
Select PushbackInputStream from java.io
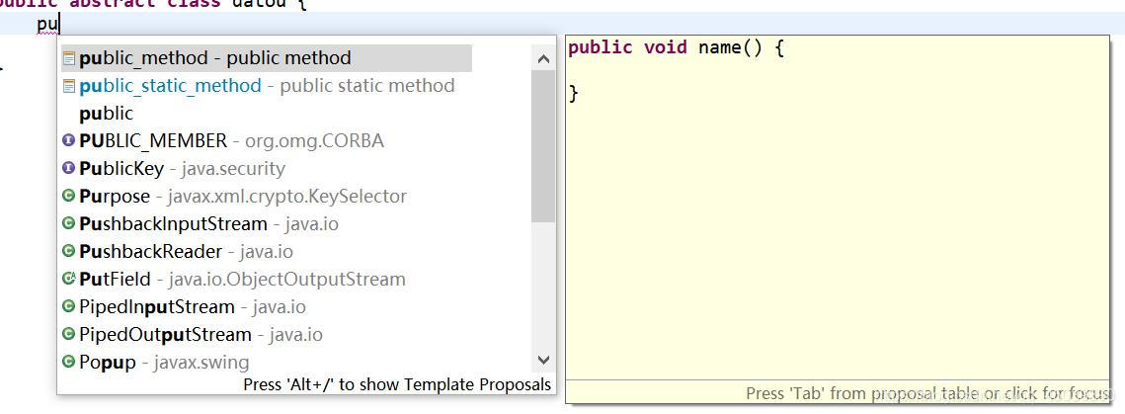(266, 224)
